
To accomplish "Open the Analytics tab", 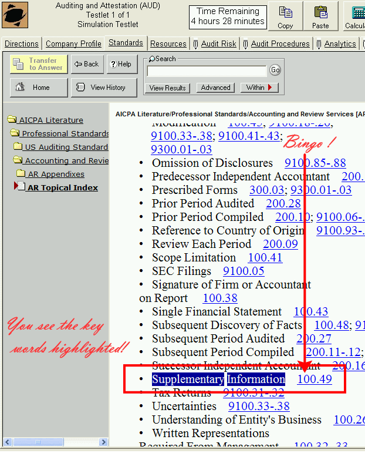I will [337, 43].
